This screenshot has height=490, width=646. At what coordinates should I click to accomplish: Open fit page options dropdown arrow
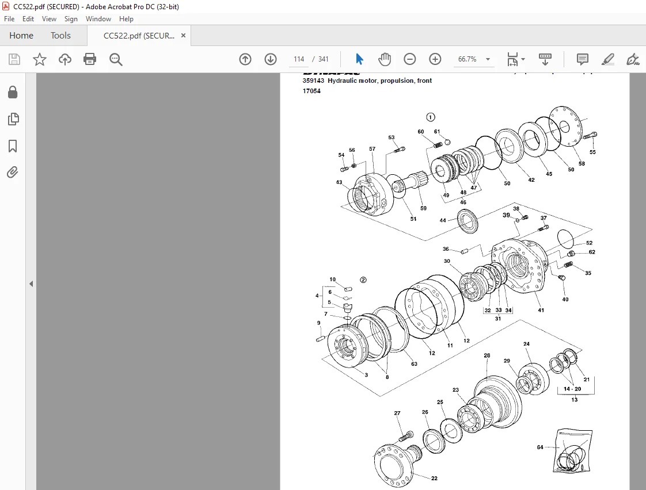pos(523,59)
